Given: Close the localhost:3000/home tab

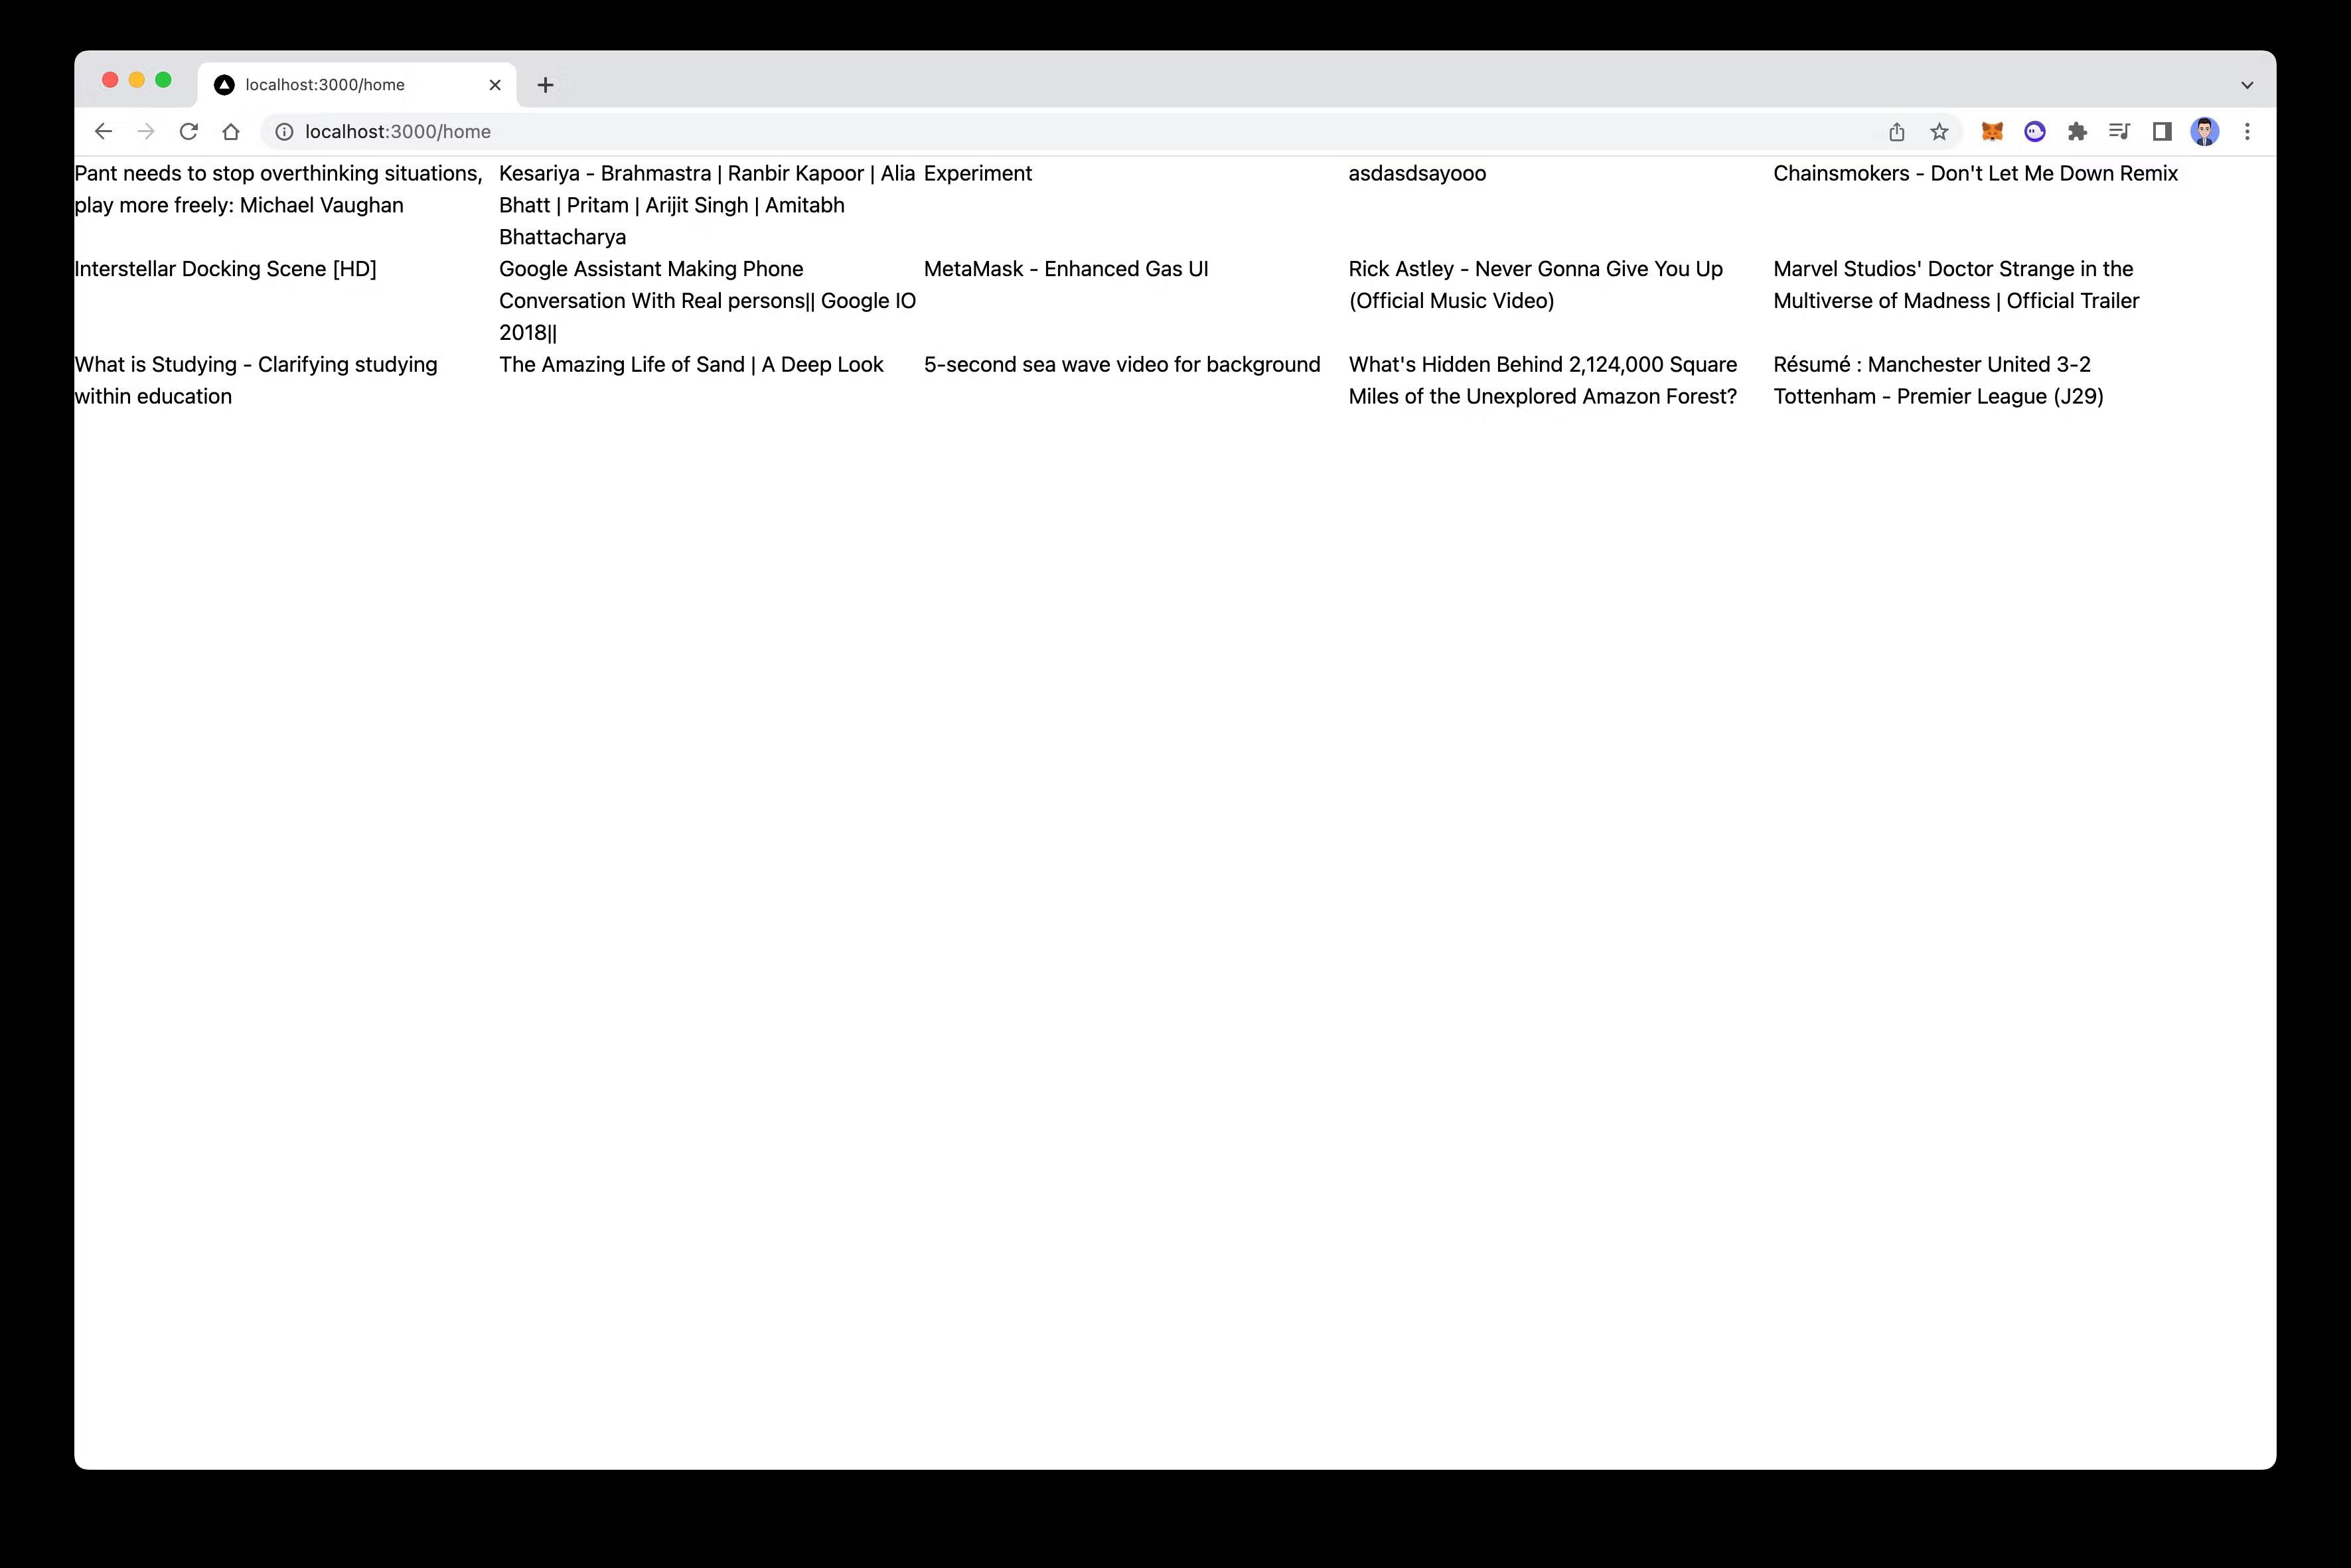Looking at the screenshot, I should coord(494,85).
